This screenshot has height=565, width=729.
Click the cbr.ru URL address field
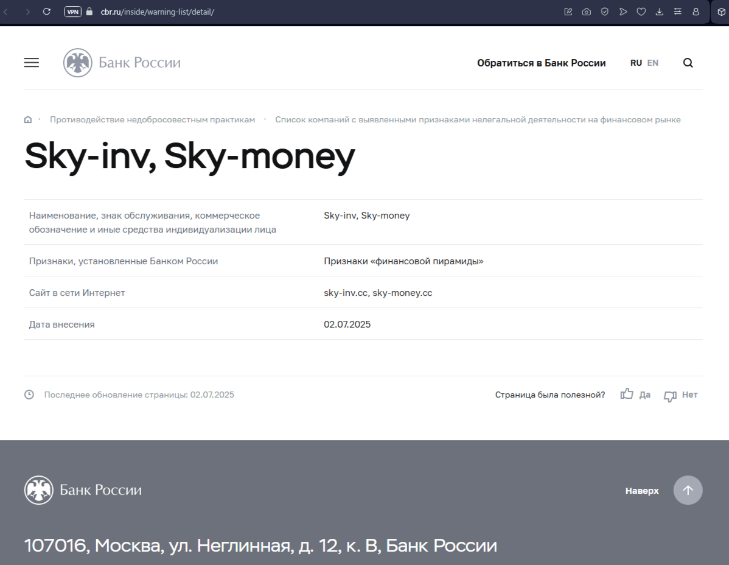coord(157,12)
